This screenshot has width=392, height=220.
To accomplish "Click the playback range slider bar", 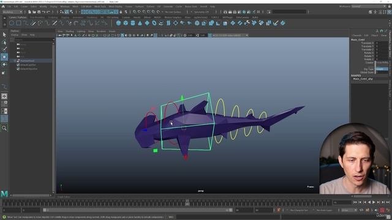I will click(137, 210).
